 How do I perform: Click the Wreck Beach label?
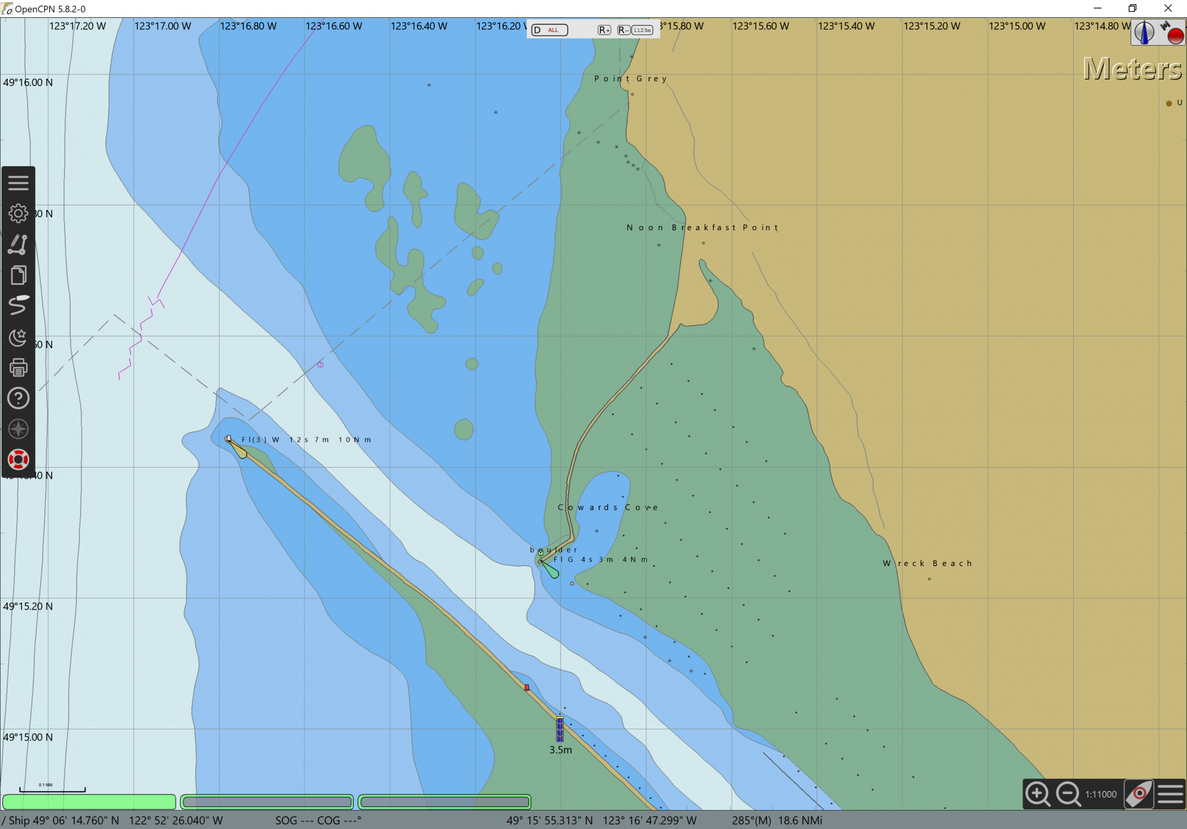pos(927,563)
